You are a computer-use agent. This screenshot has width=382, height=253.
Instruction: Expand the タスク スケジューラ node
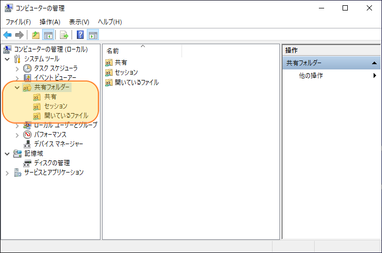click(x=17, y=69)
